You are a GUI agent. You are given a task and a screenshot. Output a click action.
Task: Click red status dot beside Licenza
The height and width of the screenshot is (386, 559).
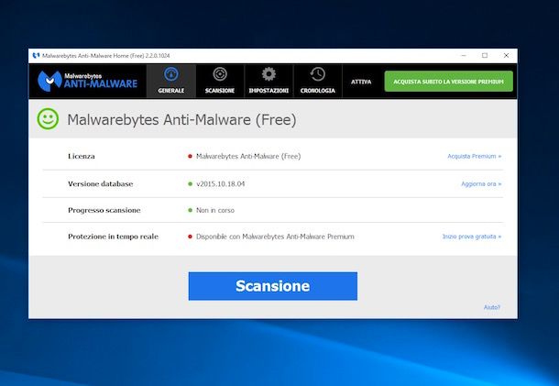(190, 156)
